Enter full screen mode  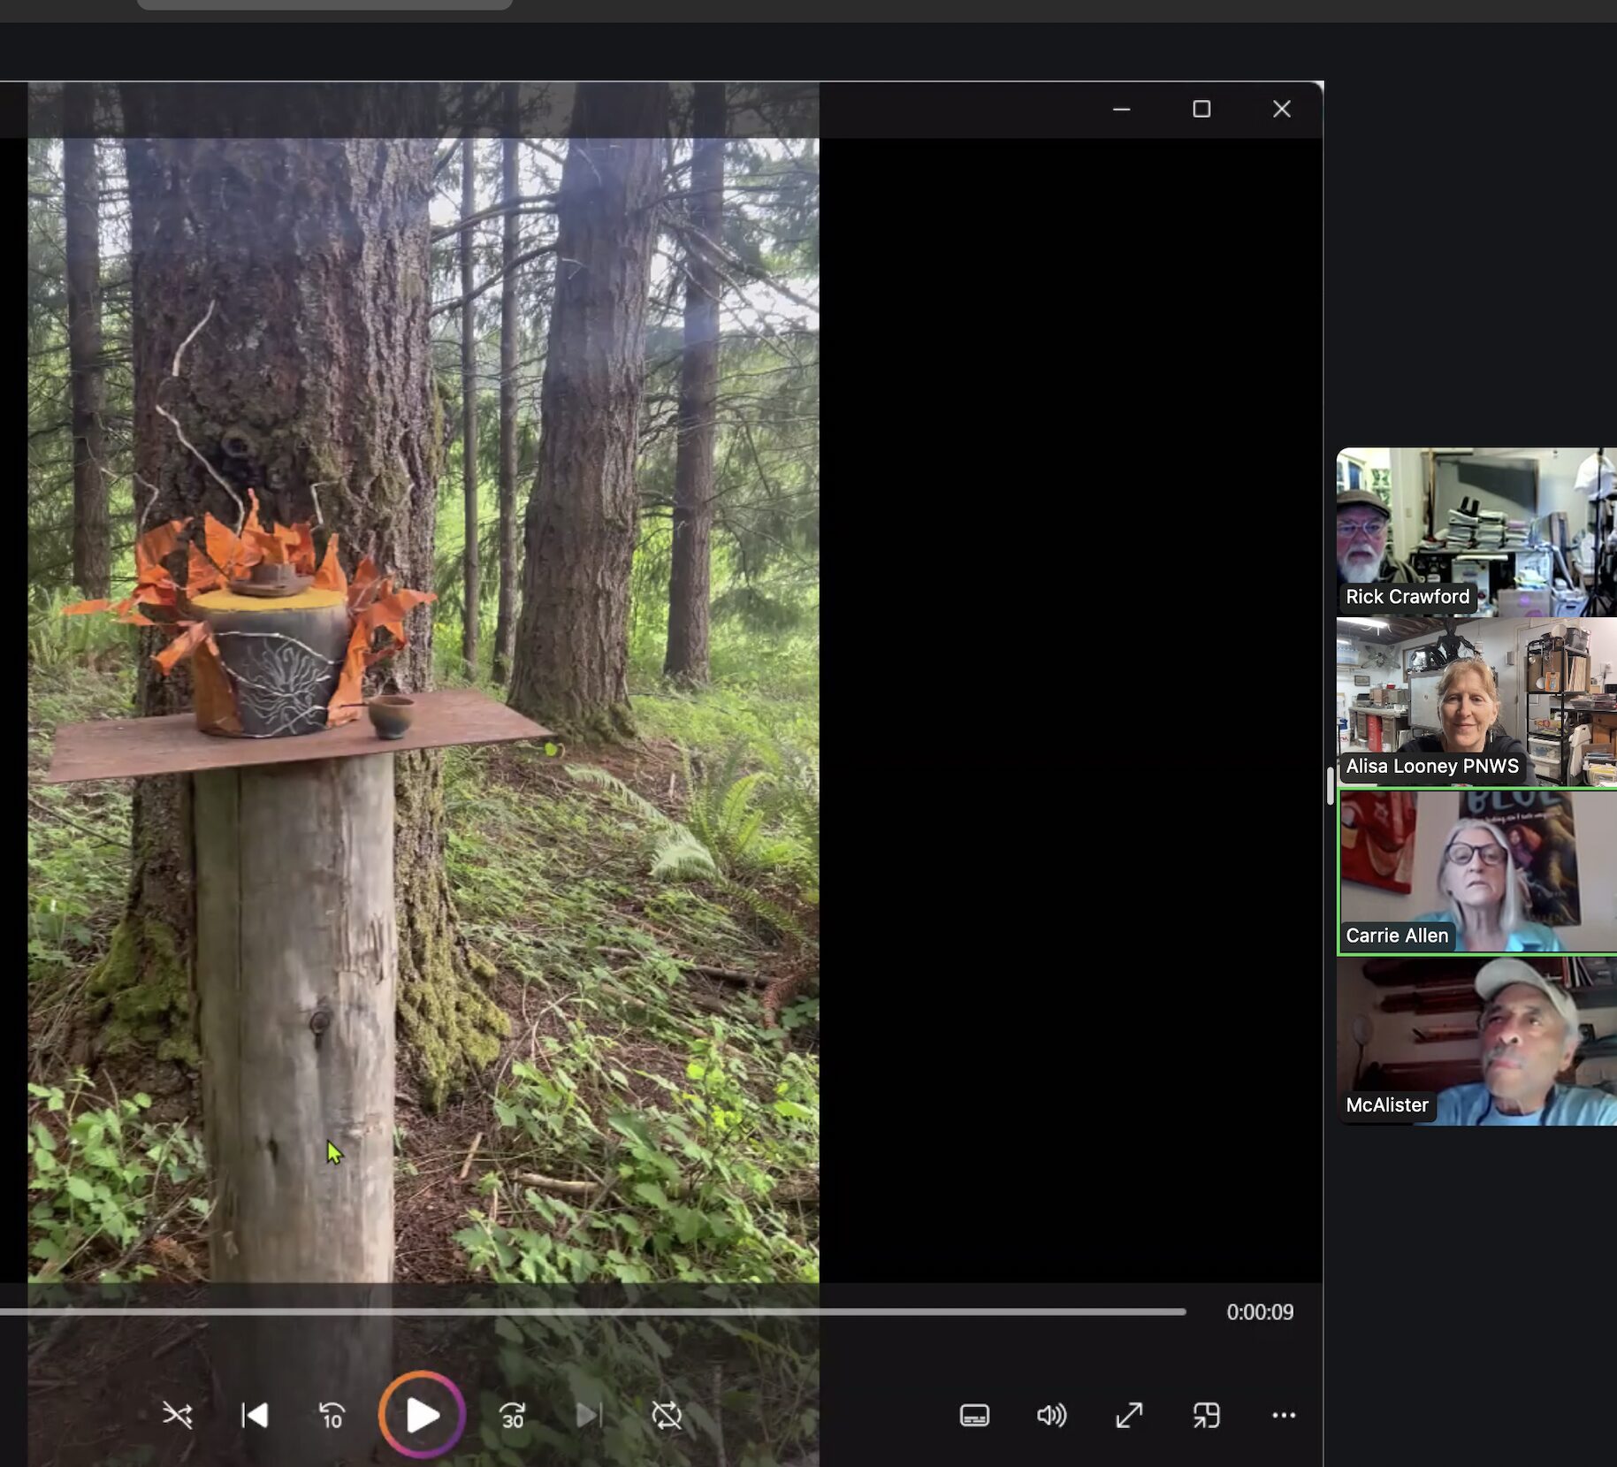click(x=1129, y=1415)
